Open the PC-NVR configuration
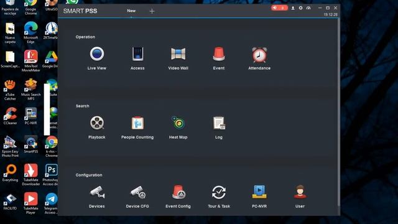The width and height of the screenshot is (398, 224). 259,197
